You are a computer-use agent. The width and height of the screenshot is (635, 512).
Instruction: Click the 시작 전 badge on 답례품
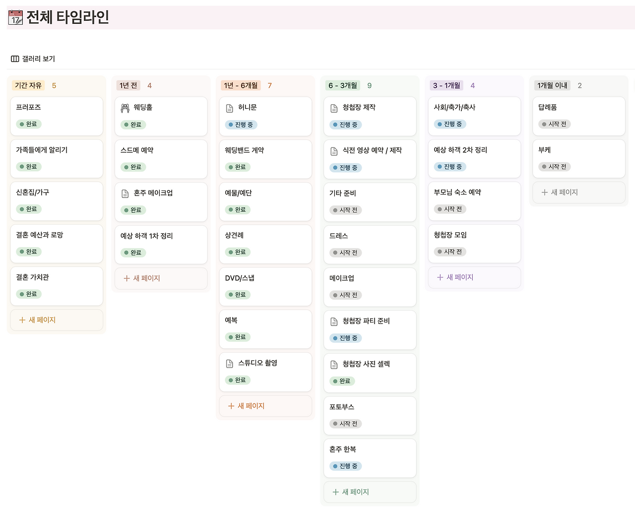coord(554,124)
